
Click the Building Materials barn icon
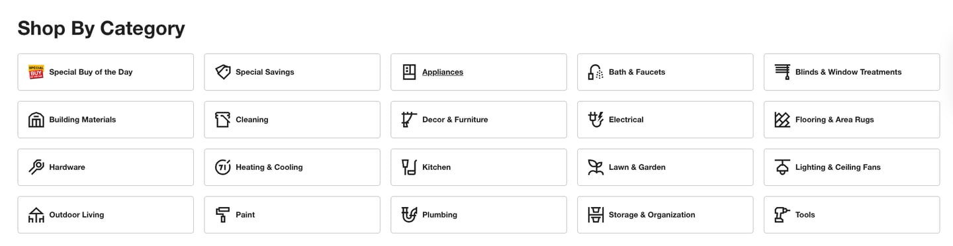36,120
